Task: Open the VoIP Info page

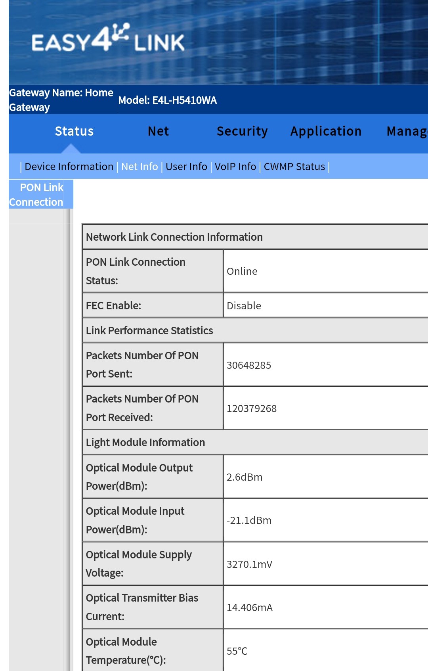Action: pos(235,167)
